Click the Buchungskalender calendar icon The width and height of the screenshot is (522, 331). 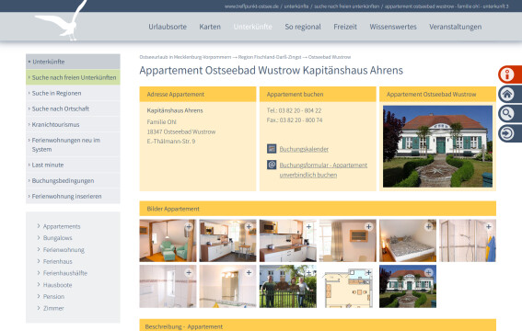(272, 149)
